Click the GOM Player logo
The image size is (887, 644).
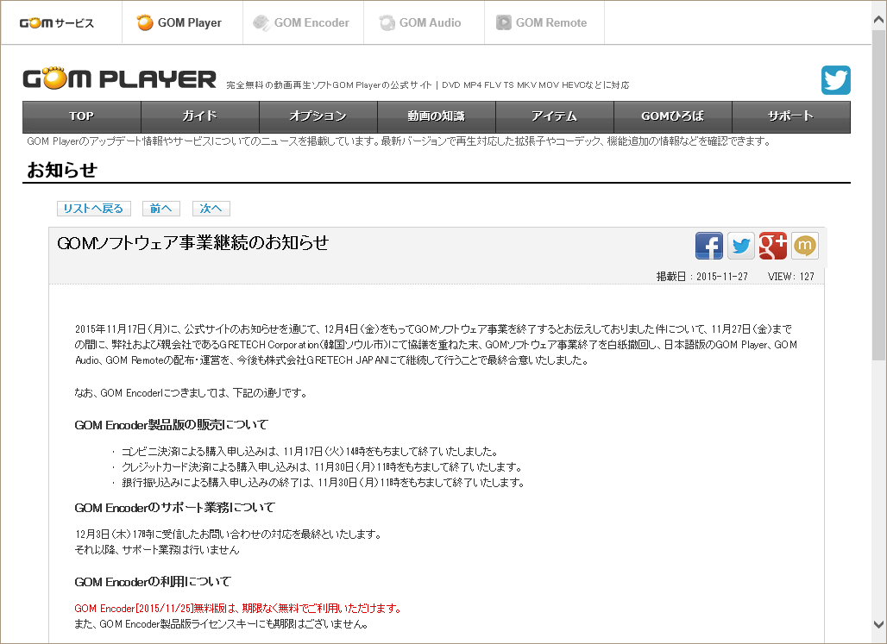(118, 78)
